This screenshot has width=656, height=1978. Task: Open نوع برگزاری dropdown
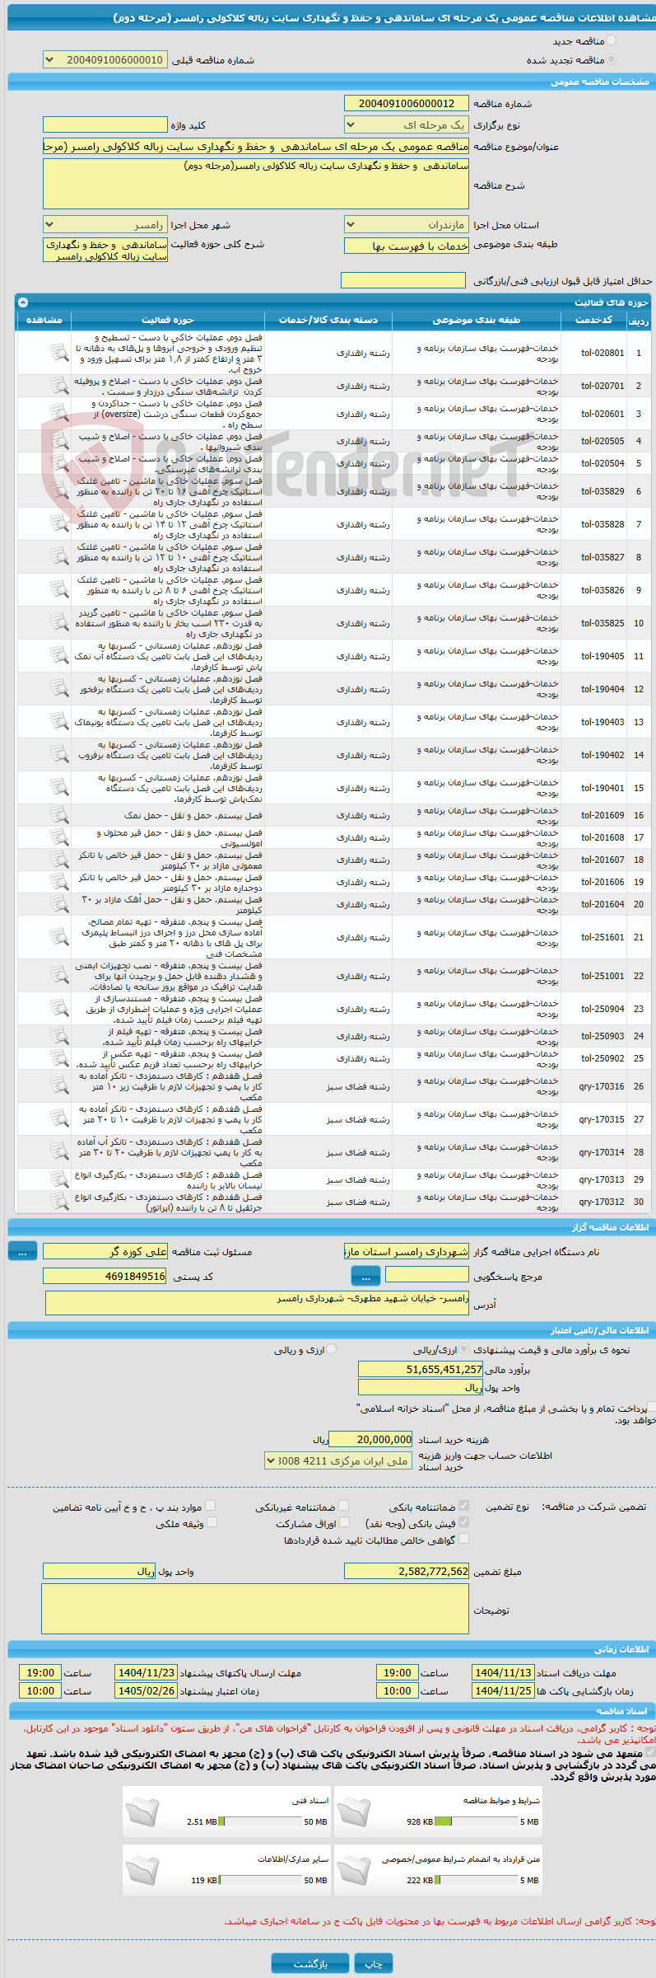pyautogui.click(x=406, y=124)
